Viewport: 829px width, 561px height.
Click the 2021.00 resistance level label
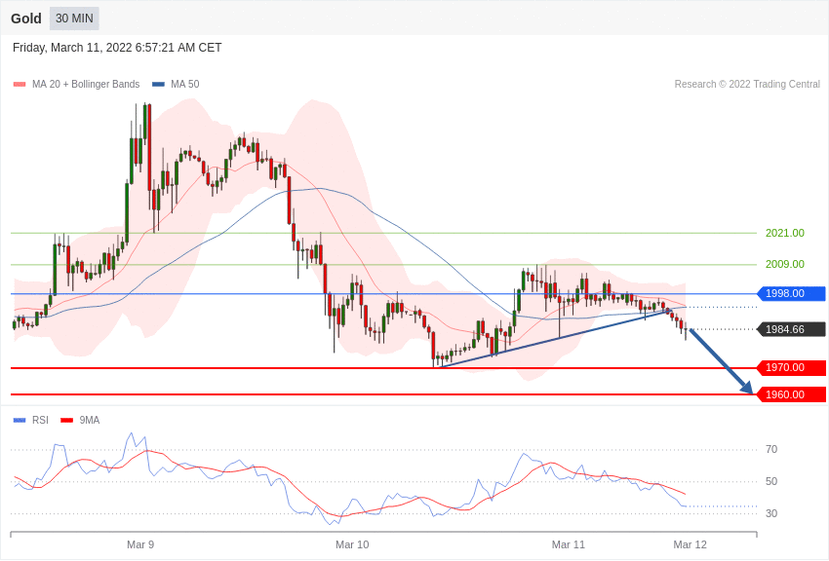[x=784, y=233]
